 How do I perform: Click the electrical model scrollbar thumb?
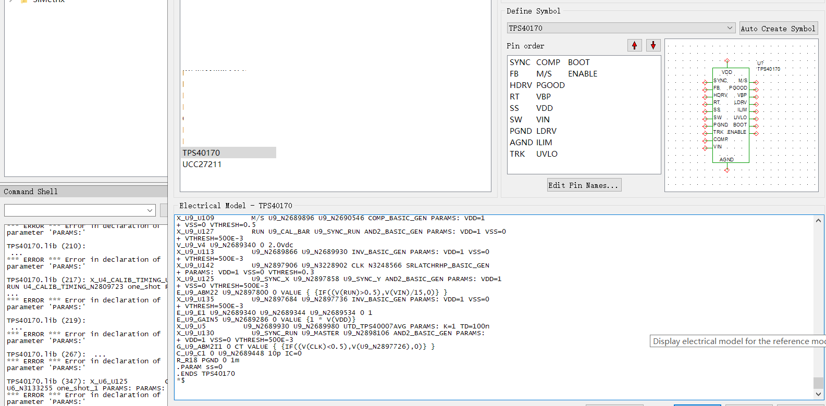tap(818, 383)
